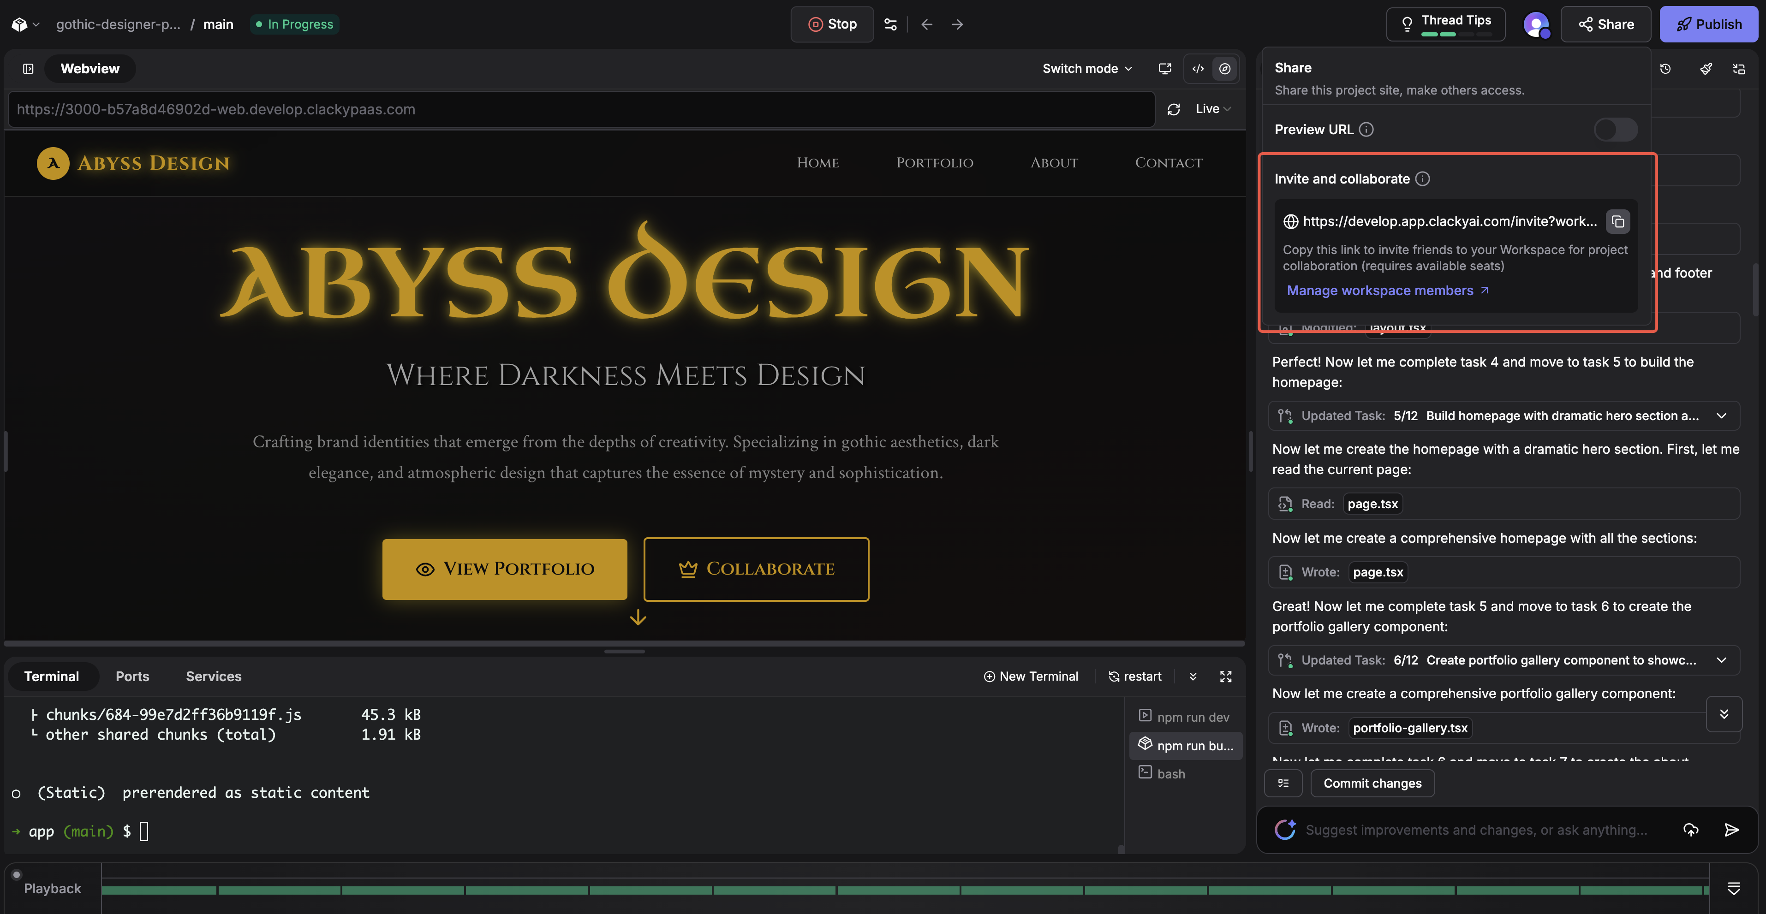This screenshot has height=914, width=1766.
Task: Open the task list icon in chat header
Action: [1739, 69]
